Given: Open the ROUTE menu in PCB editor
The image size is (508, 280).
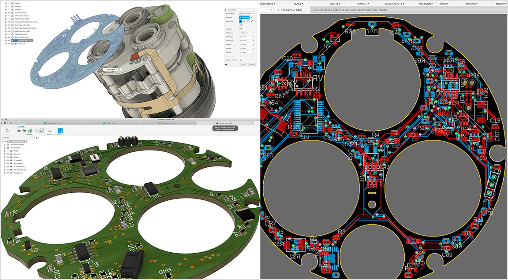Looking at the screenshot, I should pos(335,4).
